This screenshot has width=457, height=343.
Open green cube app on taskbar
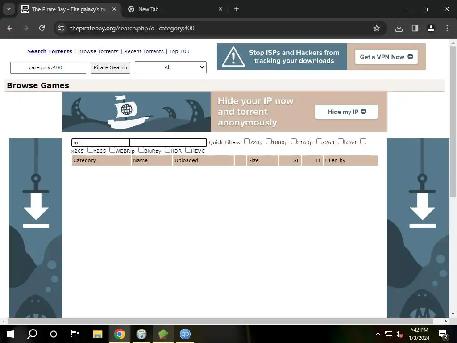[163, 334]
